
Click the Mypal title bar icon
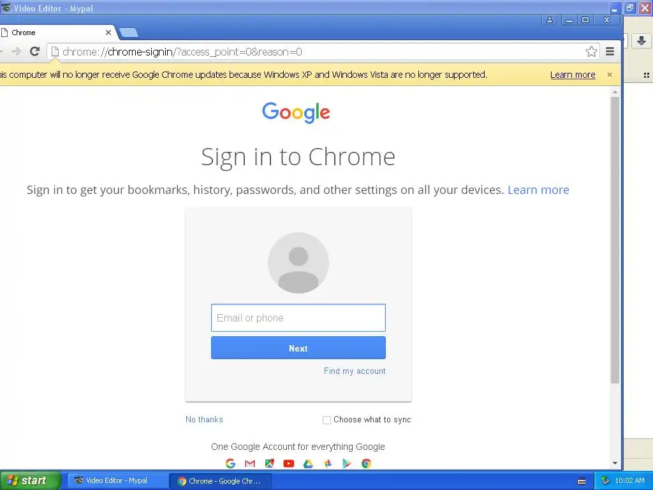point(6,8)
